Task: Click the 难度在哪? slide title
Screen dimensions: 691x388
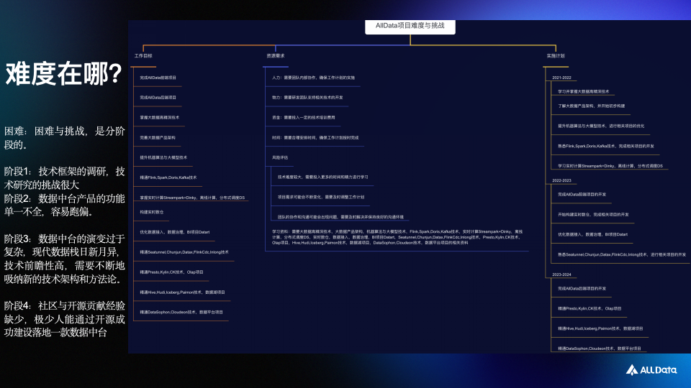Action: click(x=64, y=73)
